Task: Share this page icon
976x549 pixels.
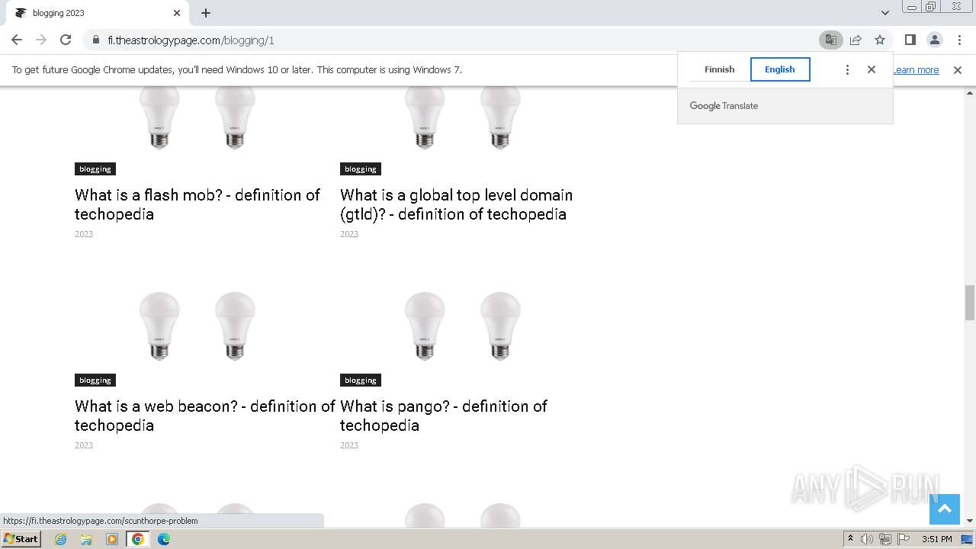Action: coord(856,40)
